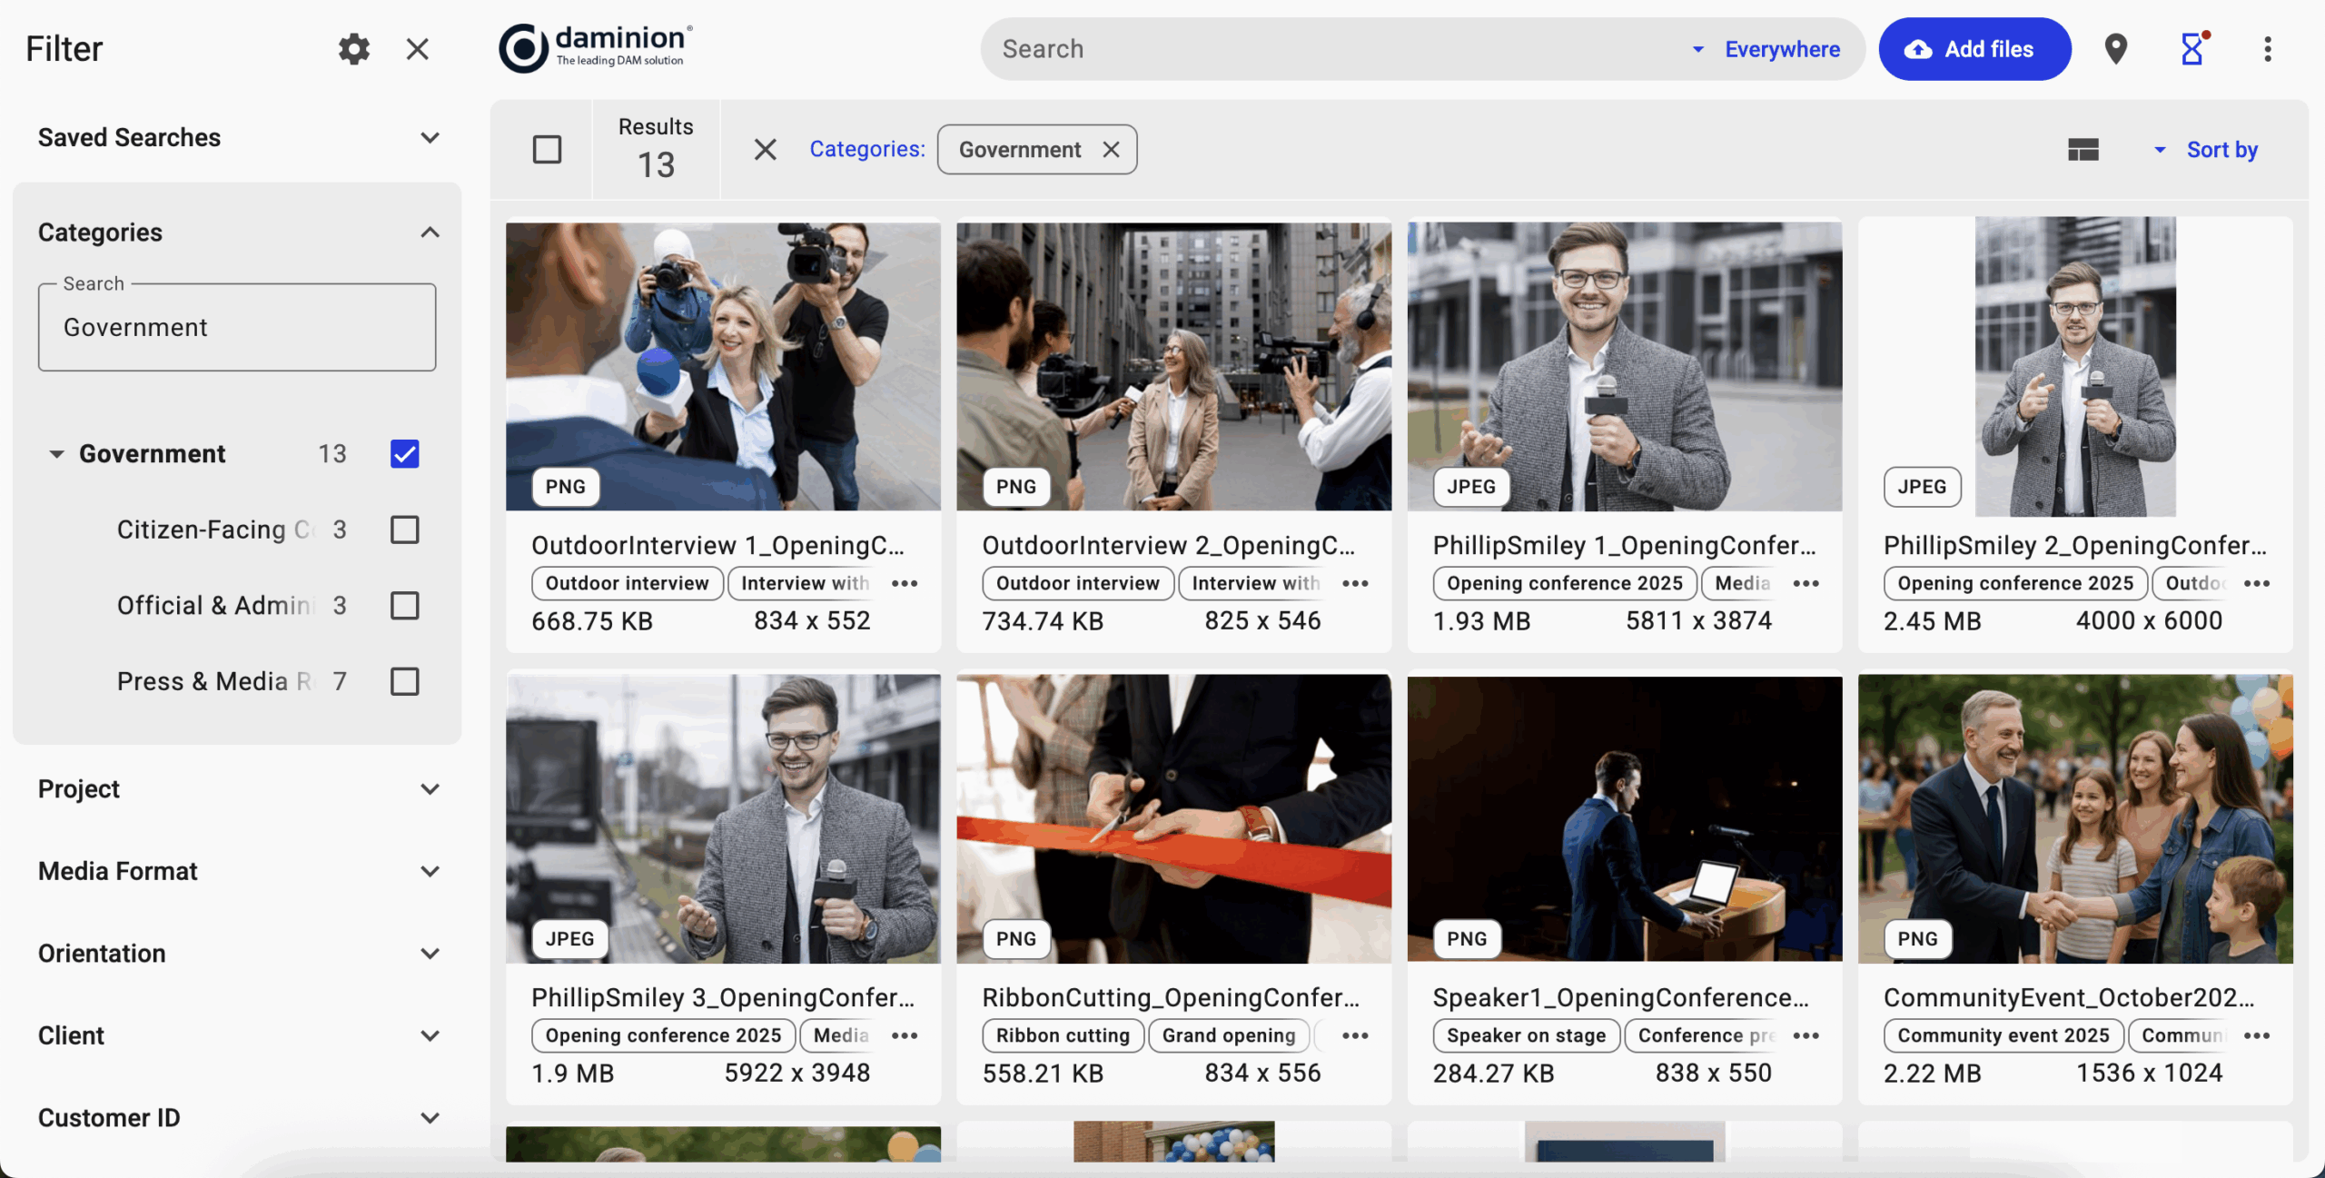The height and width of the screenshot is (1178, 2325).
Task: Check the Press & Media category checkbox
Action: pos(404,681)
